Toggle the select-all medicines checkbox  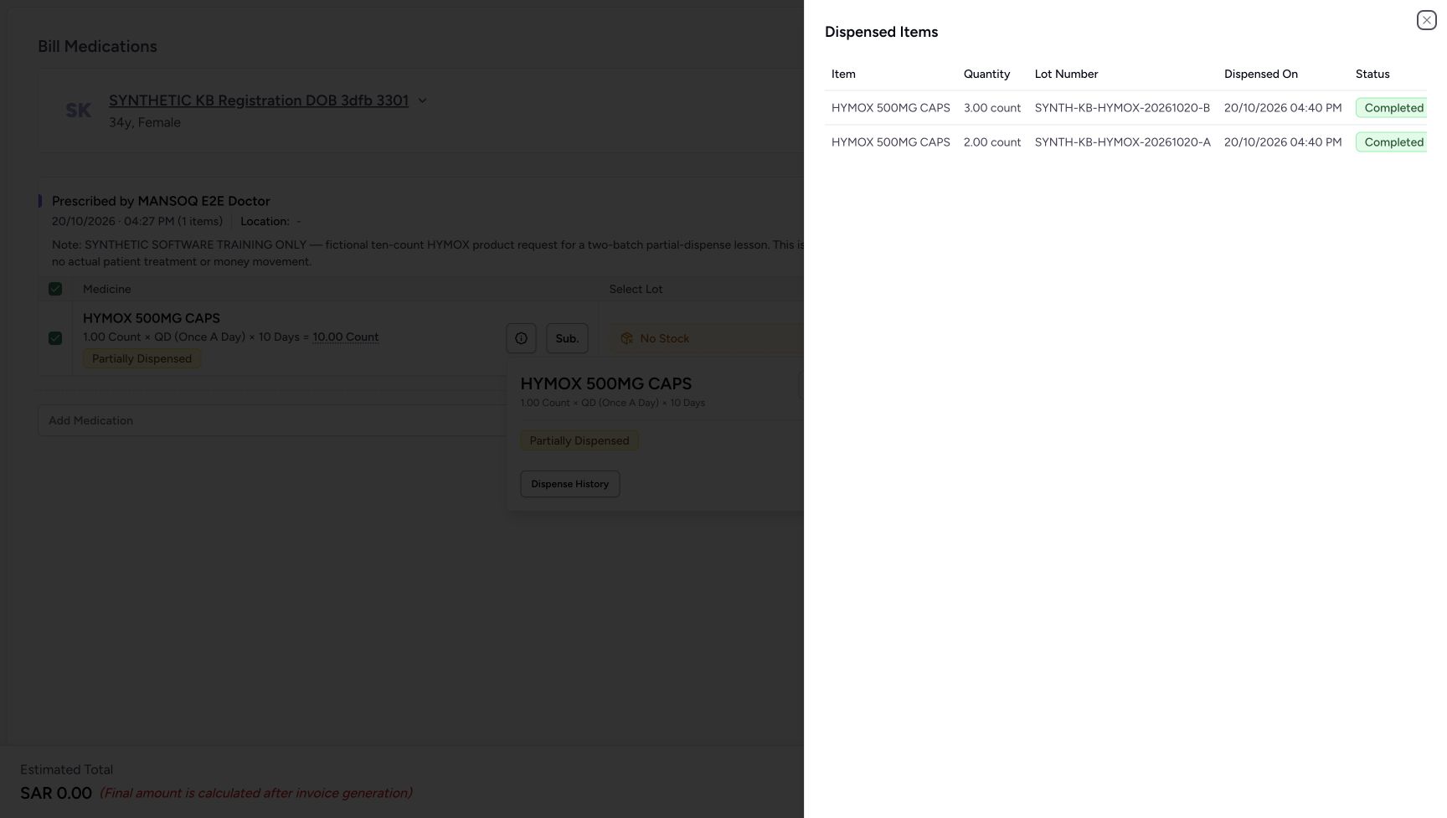point(55,289)
